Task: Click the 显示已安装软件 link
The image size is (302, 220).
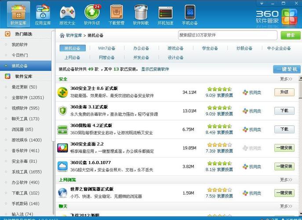Action: coord(155,69)
